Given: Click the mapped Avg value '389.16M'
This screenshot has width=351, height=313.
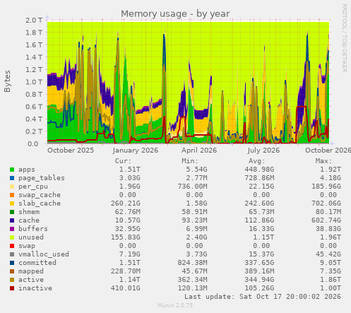Looking at the screenshot, I should pos(259,271).
